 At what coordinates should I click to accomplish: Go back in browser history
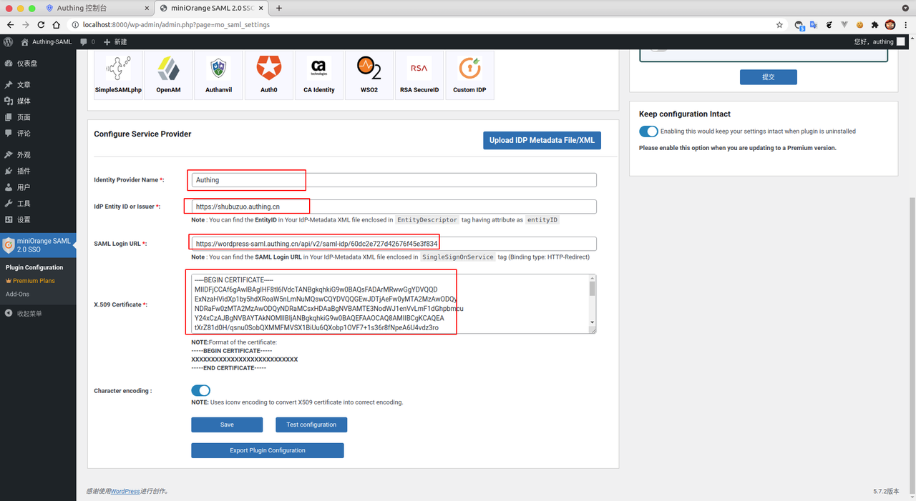tap(10, 24)
